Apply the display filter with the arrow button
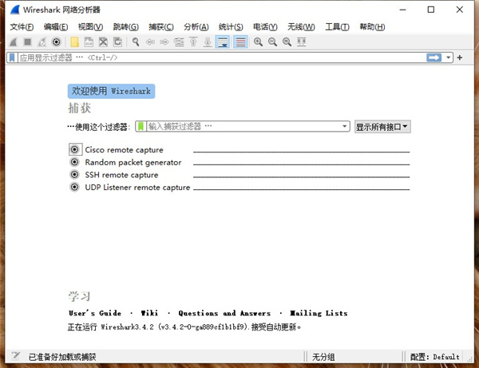Viewport: 479px width, 368px height. [x=434, y=57]
